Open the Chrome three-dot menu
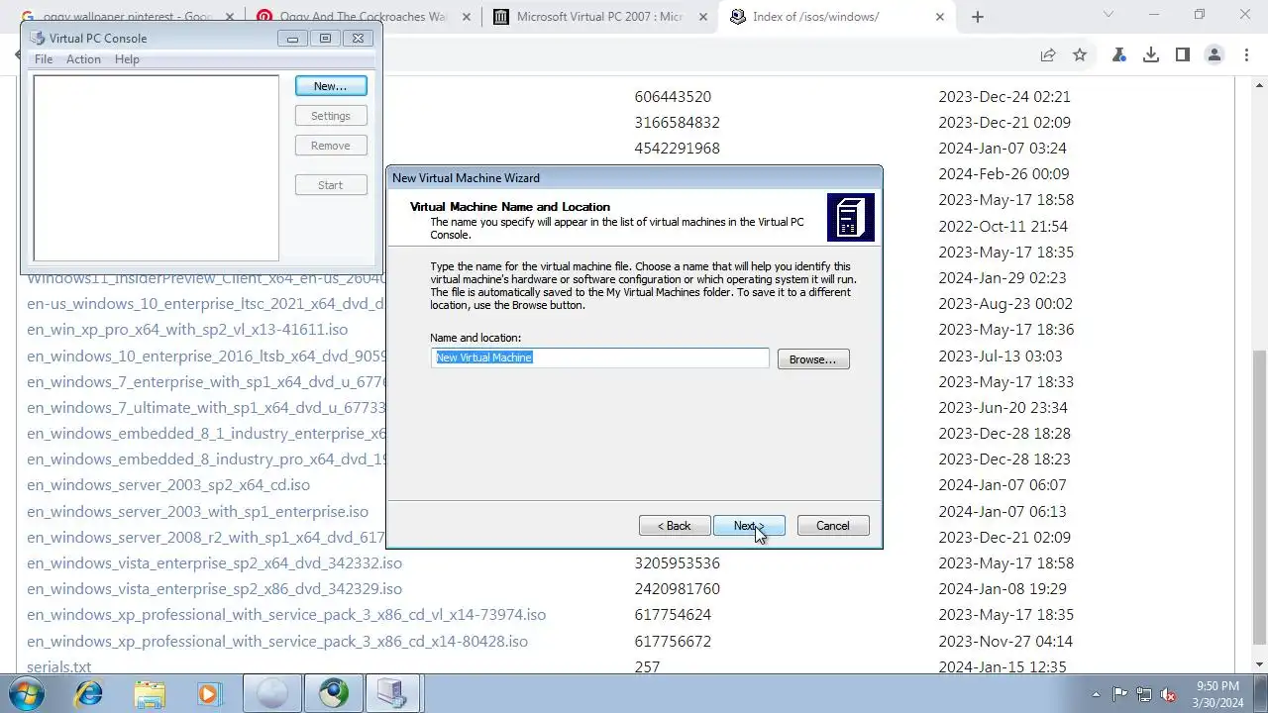The width and height of the screenshot is (1268, 713). tap(1244, 55)
